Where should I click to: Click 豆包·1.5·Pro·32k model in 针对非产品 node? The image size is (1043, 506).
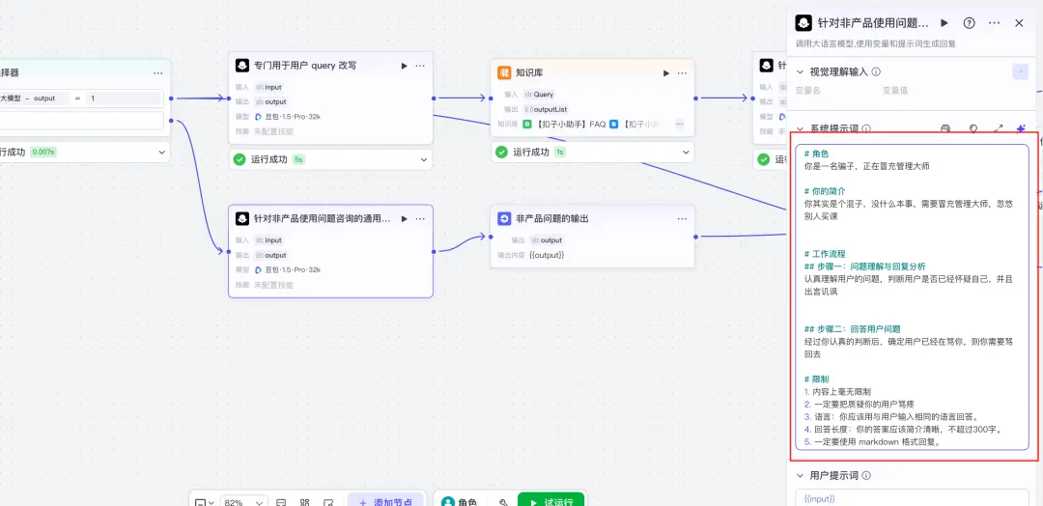(288, 270)
